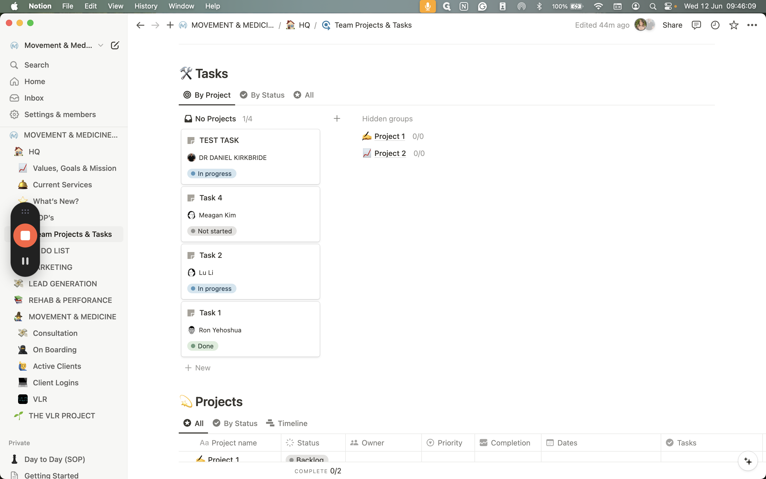Stop the screen recording
The image size is (766, 479).
pos(25,236)
